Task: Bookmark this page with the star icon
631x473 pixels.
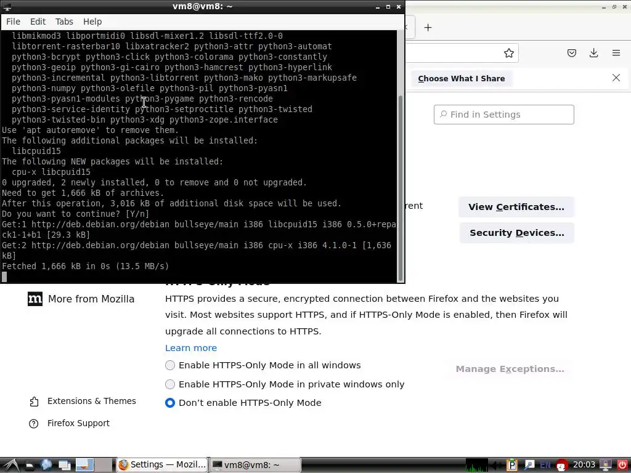Action: click(x=508, y=53)
